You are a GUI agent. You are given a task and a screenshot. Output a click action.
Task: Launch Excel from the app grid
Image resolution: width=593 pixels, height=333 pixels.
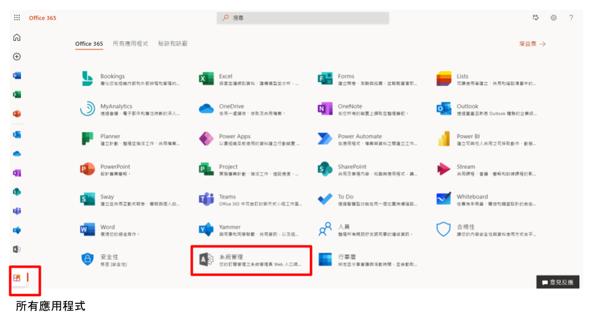point(248,79)
